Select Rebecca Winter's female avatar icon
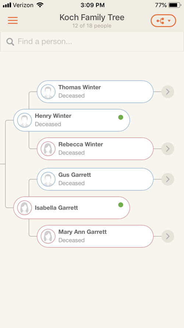The width and height of the screenshot is (184, 328). (x=48, y=149)
